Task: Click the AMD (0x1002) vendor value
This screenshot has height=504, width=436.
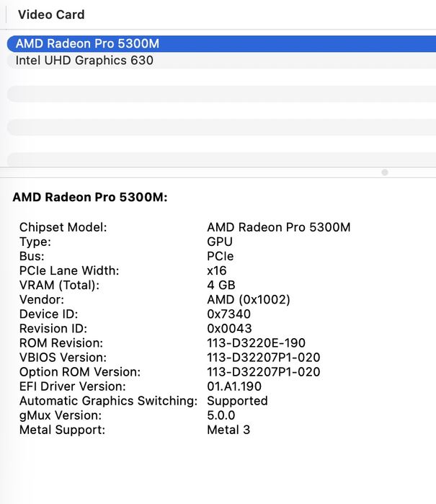Action: 249,299
